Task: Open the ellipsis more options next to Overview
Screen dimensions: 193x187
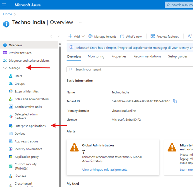Action: pyautogui.click(x=81, y=22)
